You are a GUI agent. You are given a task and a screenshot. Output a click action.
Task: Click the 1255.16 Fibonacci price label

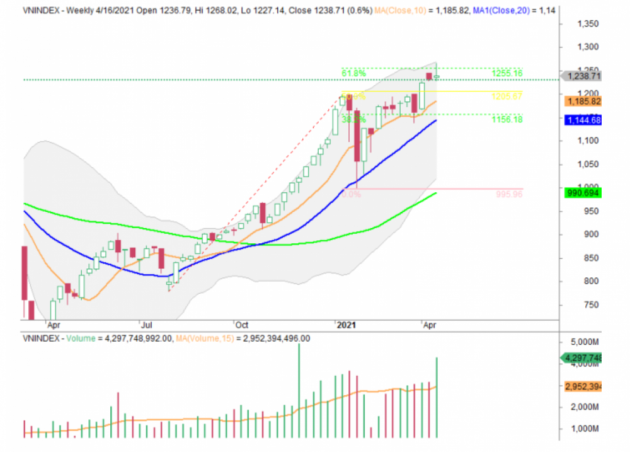tap(507, 74)
